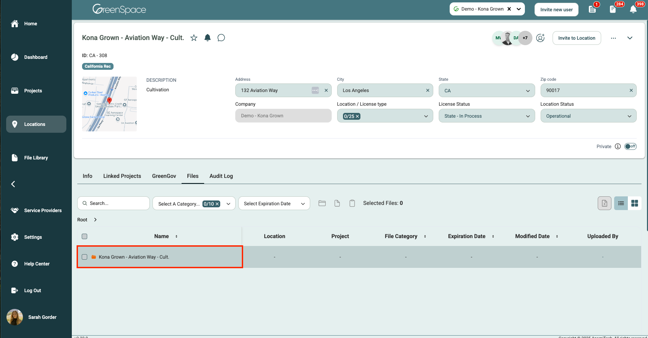
Task: Click the address autofill dots icon
Action: pos(315,90)
